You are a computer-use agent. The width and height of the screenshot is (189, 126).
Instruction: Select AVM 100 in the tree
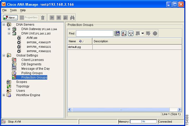tap(32, 38)
